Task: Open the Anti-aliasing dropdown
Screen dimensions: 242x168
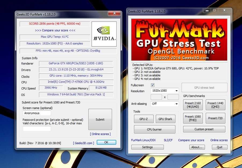Action: point(165,104)
